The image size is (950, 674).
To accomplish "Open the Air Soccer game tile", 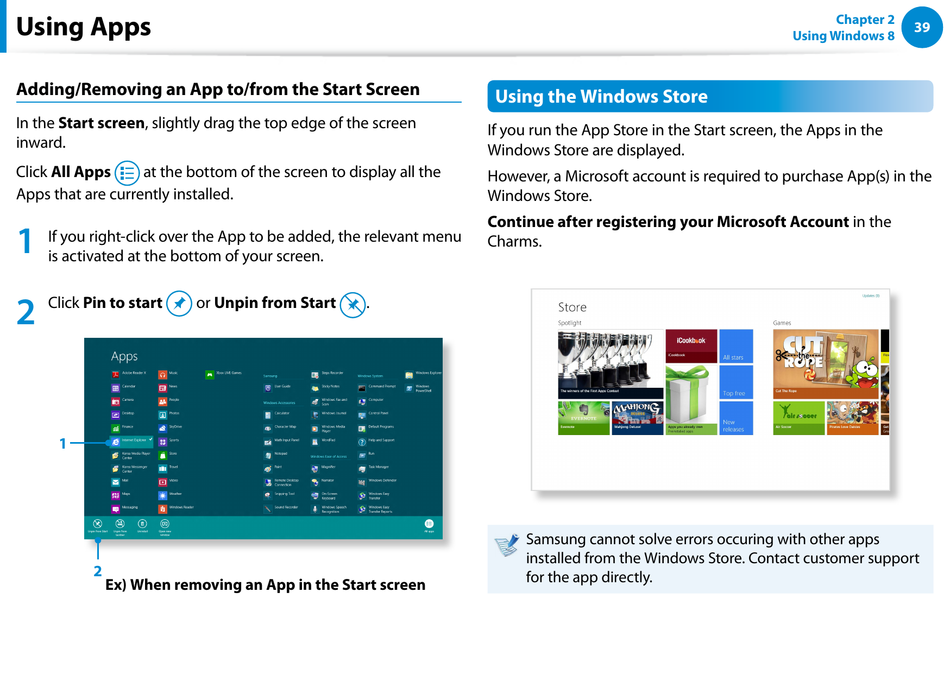I will point(799,418).
